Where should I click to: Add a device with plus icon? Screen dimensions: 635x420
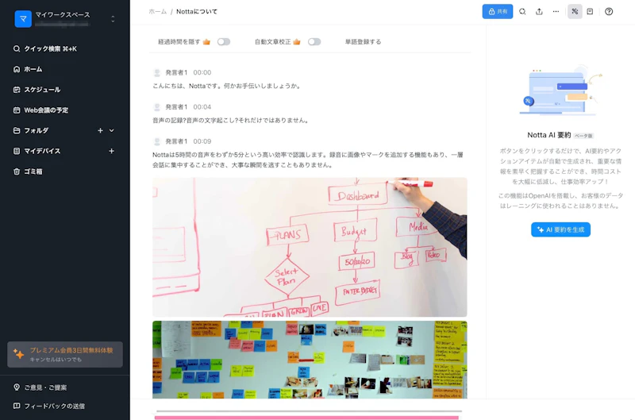pyautogui.click(x=111, y=151)
